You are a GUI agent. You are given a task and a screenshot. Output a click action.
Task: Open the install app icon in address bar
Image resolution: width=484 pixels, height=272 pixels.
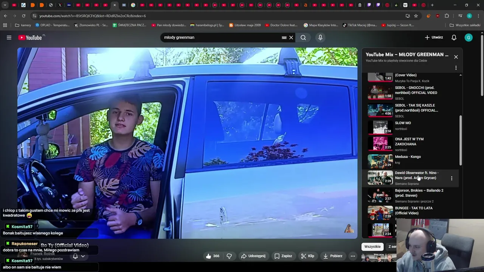[408, 16]
